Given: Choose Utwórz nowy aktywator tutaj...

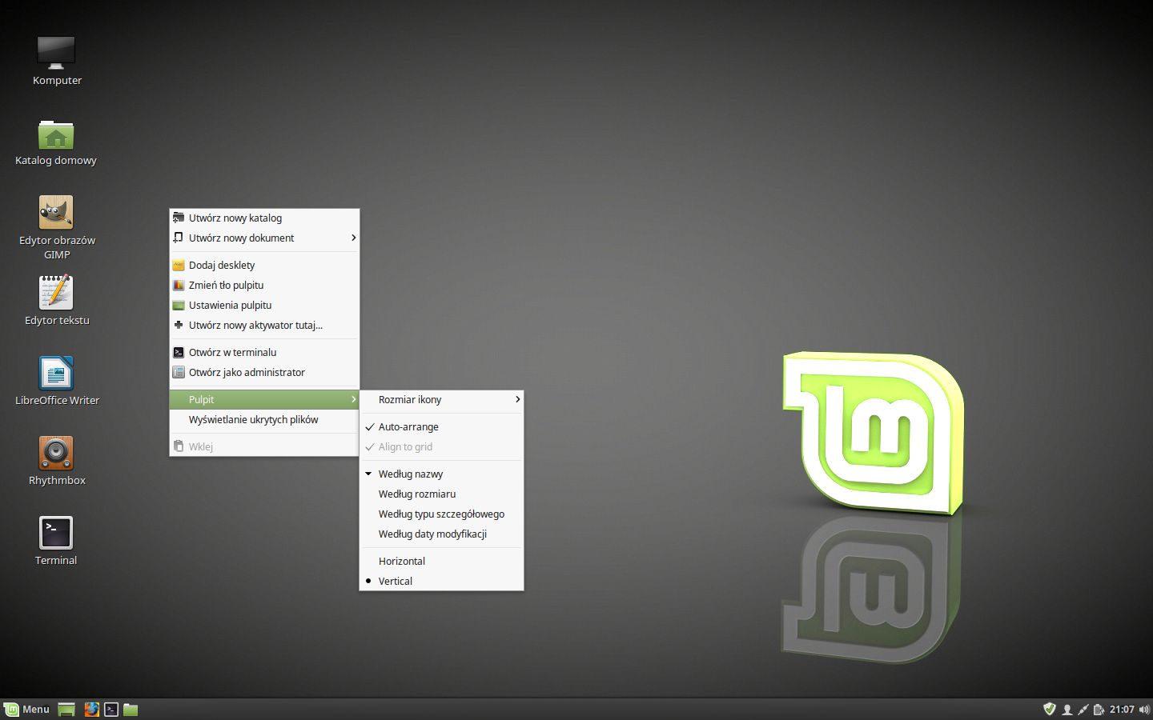Looking at the screenshot, I should (264, 325).
